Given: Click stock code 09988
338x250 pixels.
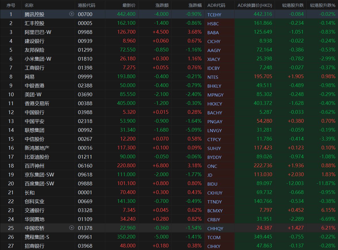Looking at the screenshot, I should pos(85,32).
